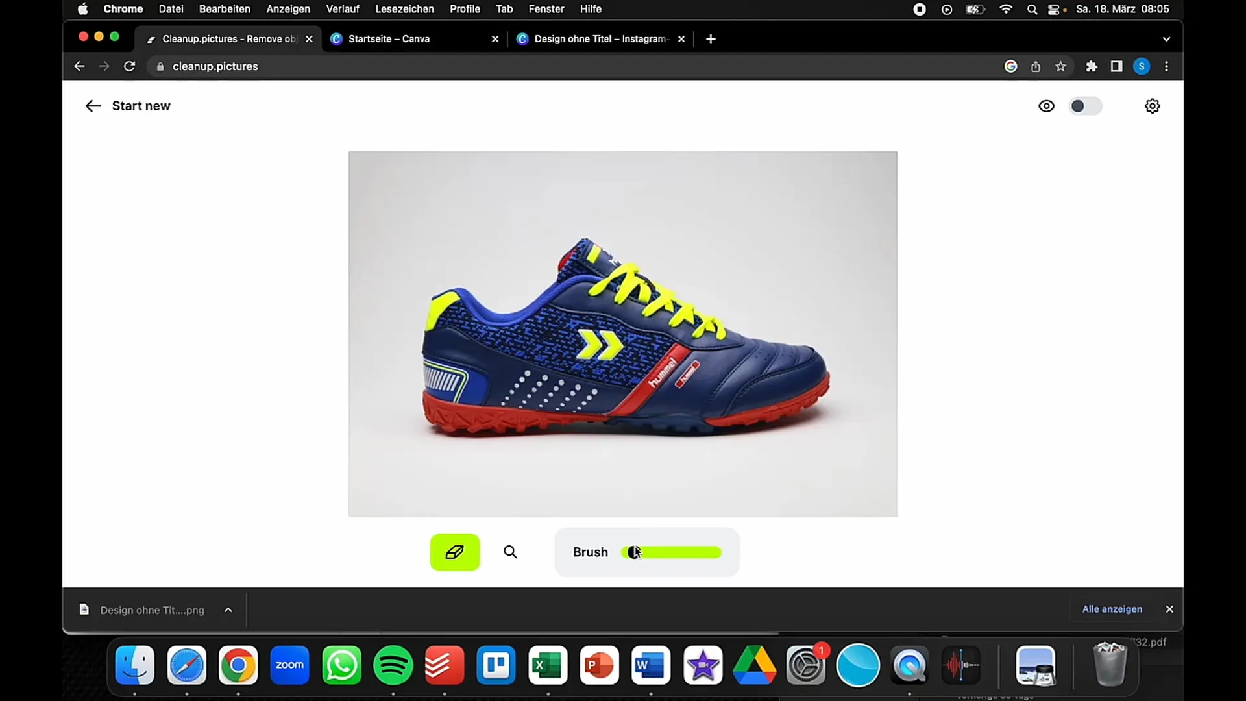Open the Lesezeichen menu
Viewport: 1246px width, 701px height.
click(404, 9)
